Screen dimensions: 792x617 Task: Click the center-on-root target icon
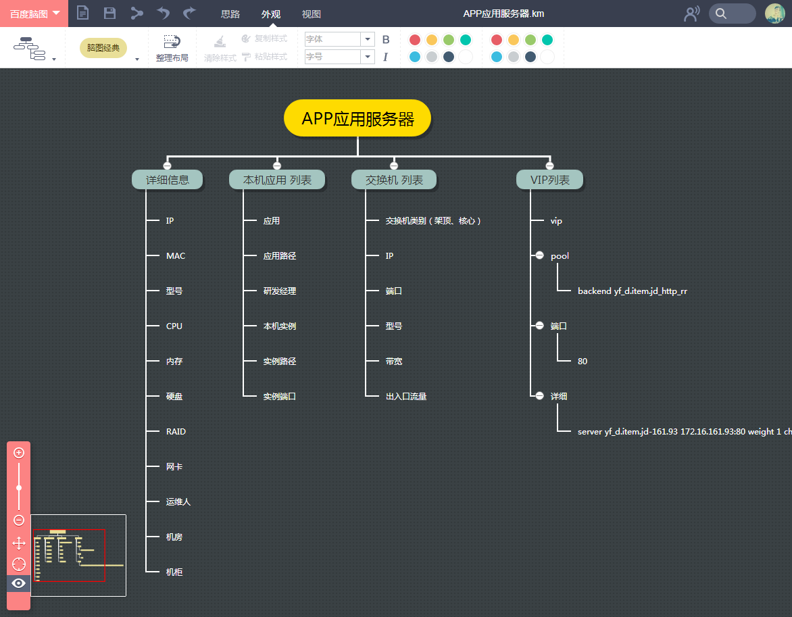point(19,564)
